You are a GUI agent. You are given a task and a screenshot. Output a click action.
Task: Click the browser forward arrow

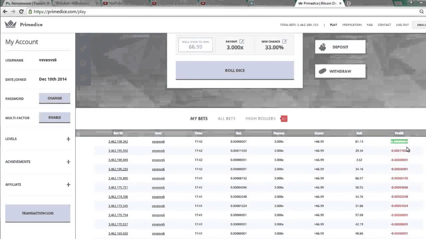coord(13,11)
